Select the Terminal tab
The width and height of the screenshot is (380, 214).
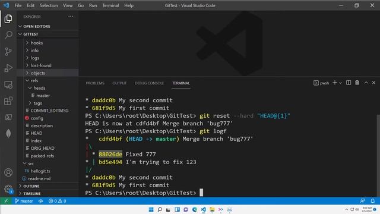pos(181,83)
